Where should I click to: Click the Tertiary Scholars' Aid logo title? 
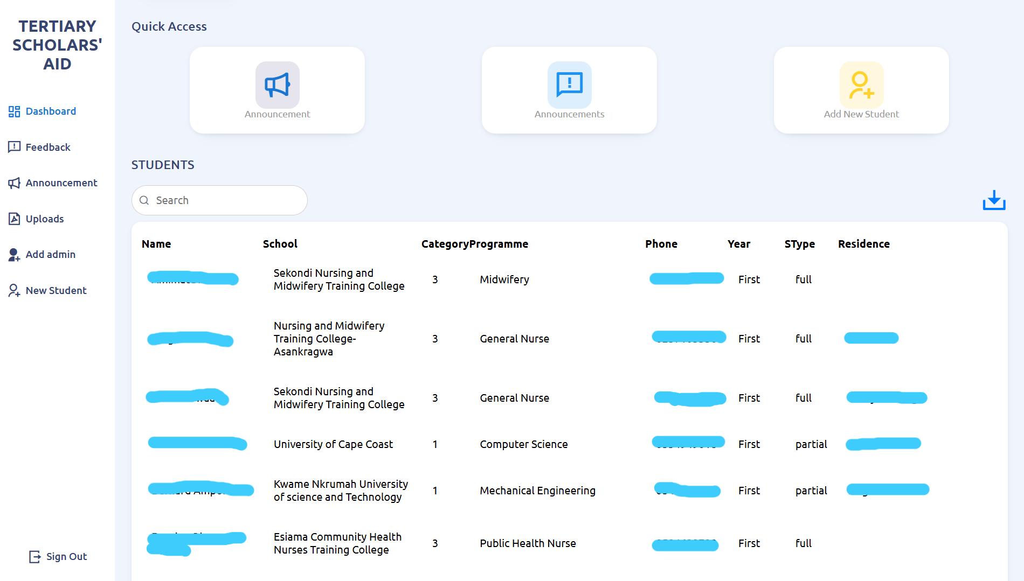[x=57, y=45]
